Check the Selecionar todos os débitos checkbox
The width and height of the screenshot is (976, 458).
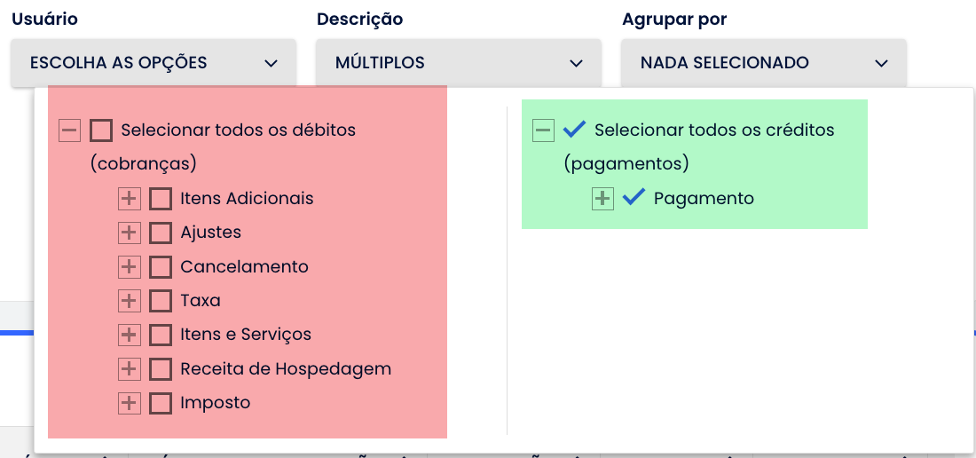coord(101,130)
